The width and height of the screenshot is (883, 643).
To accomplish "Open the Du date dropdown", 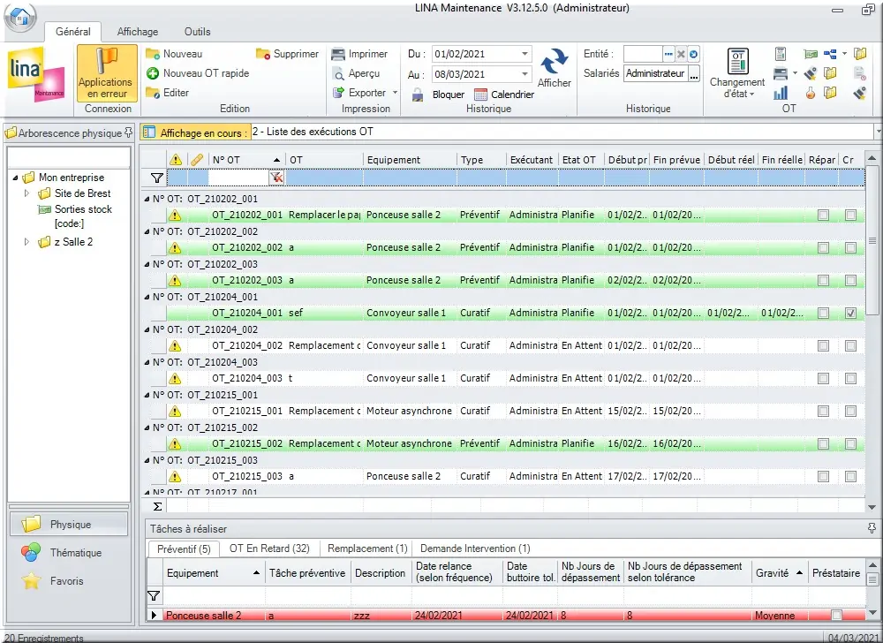I will [x=525, y=54].
